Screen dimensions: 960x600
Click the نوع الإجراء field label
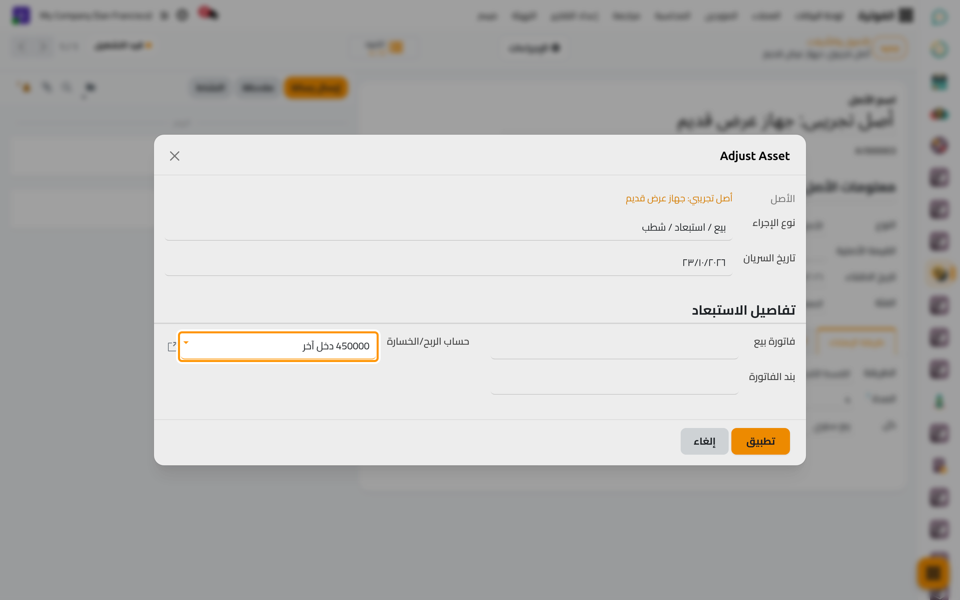tap(773, 223)
